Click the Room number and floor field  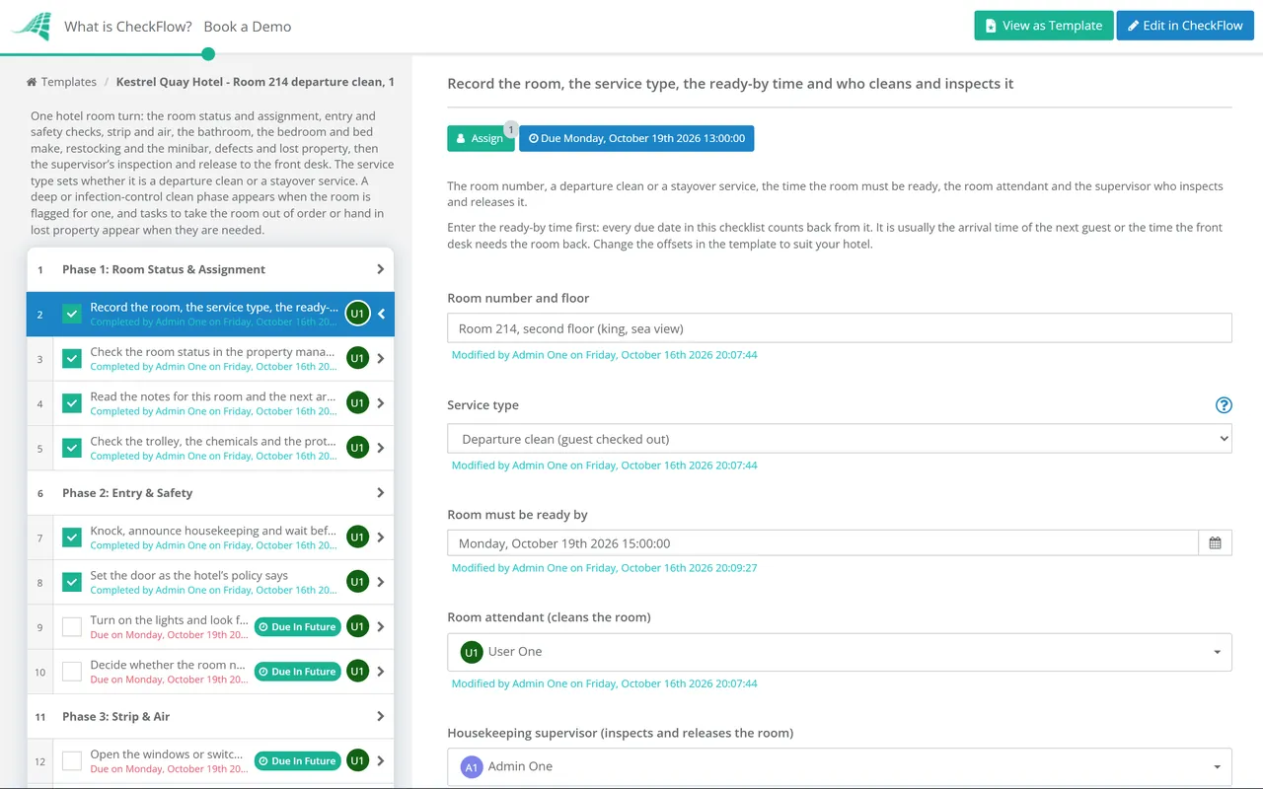[840, 328]
